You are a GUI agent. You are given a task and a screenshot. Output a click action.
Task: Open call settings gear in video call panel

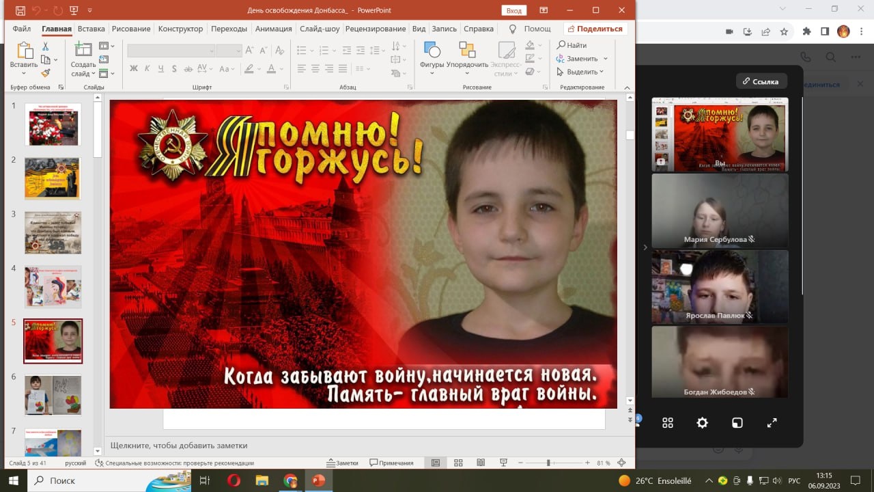click(702, 423)
